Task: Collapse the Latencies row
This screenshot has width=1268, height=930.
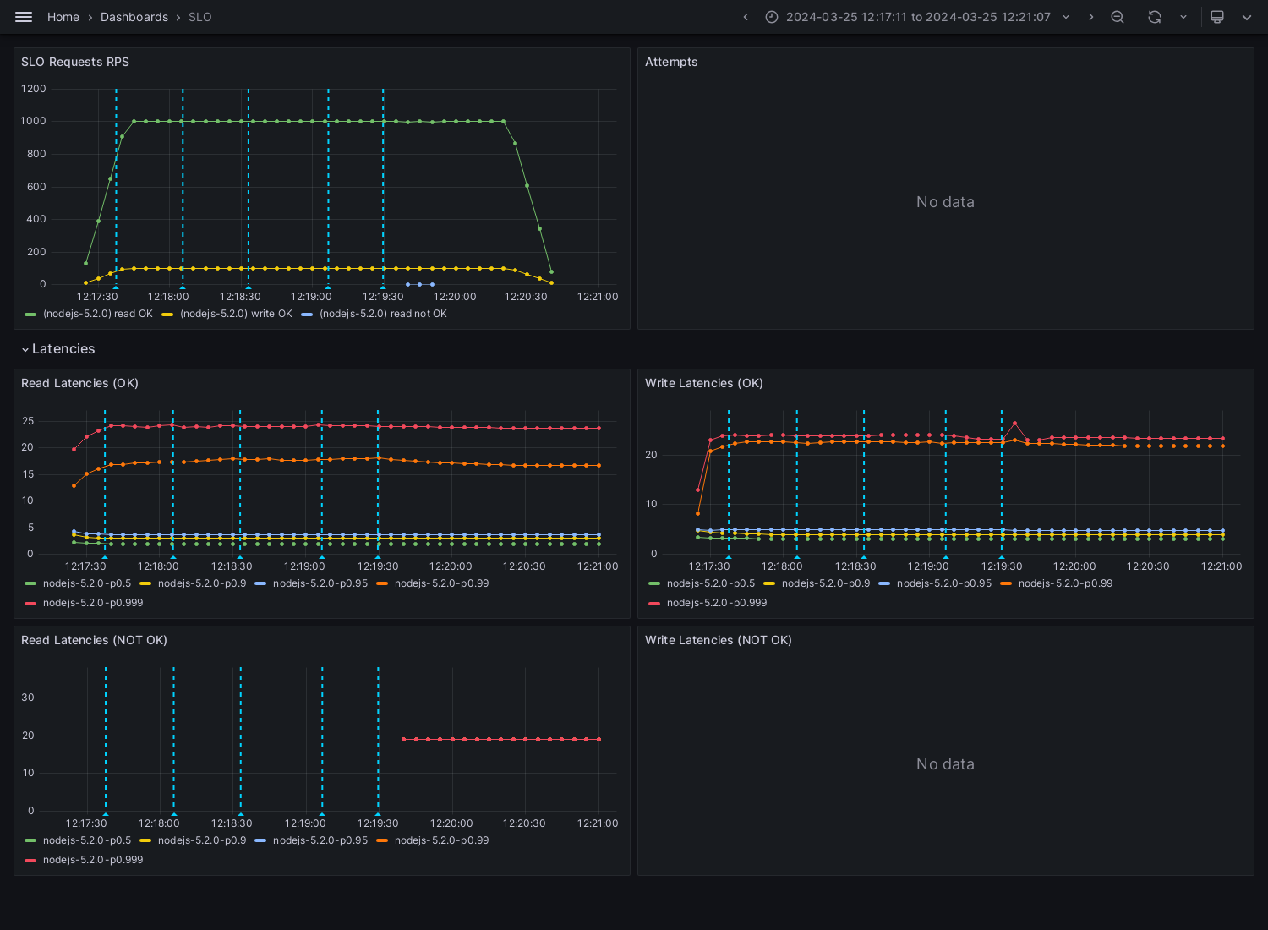Action: point(58,349)
